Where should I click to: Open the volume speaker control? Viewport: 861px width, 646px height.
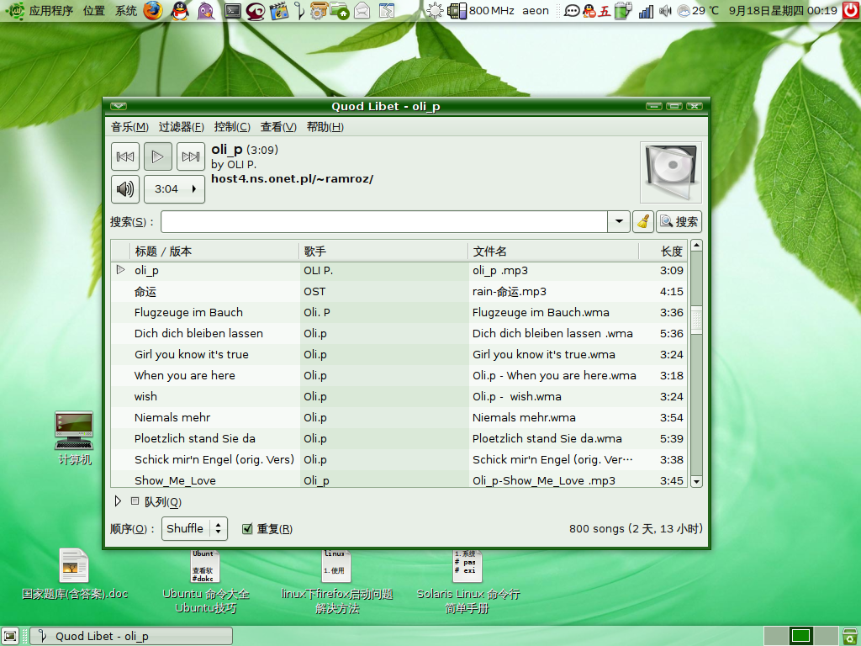pos(125,189)
